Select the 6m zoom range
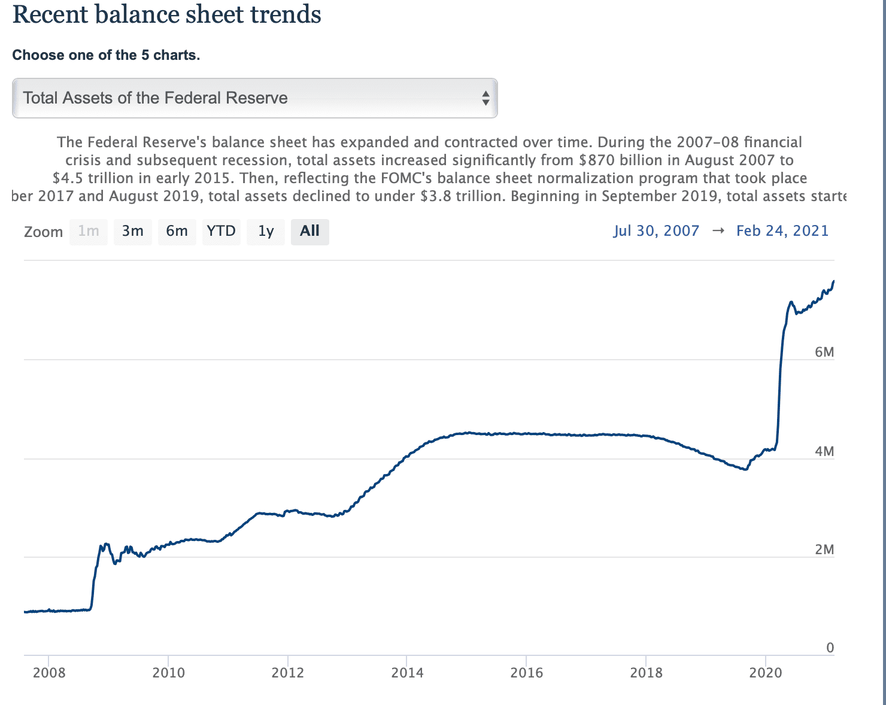886x705 pixels. click(x=177, y=232)
